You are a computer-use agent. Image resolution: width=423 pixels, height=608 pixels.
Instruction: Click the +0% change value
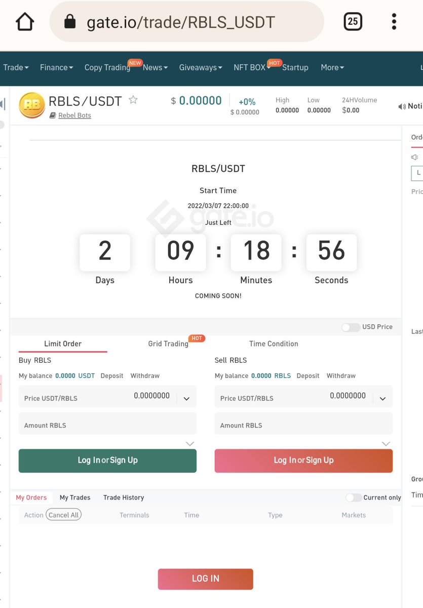coord(247,102)
